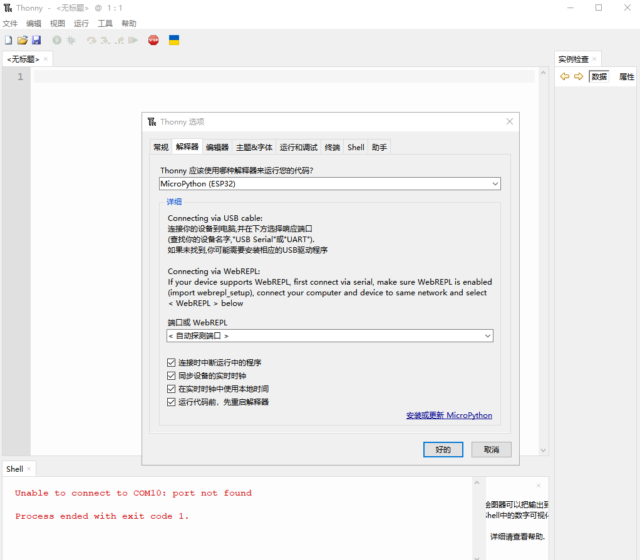The image size is (640, 560).
Task: Click the Step over toolbar icon
Action: 91,40
